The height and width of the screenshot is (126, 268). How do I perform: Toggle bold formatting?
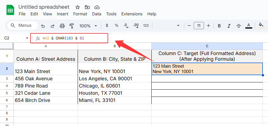219,26
